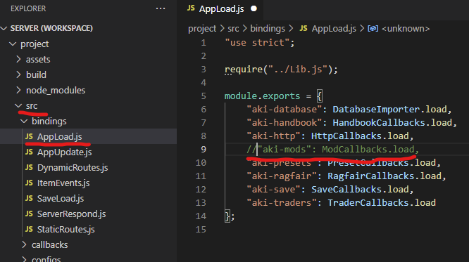Click the JS icon on the AppLoad.js tab
The height and width of the screenshot is (262, 469).
click(x=191, y=8)
